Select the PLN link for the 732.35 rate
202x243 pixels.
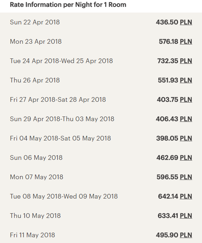click(186, 61)
